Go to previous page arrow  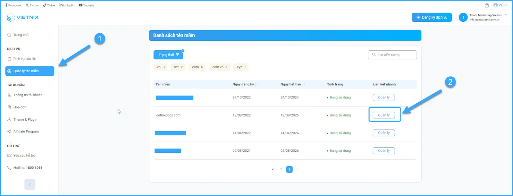coord(273,169)
